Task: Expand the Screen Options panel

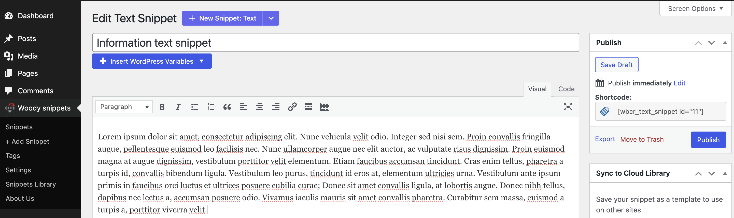Action: [x=695, y=9]
